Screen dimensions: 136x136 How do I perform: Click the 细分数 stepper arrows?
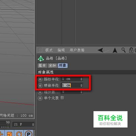click(81, 92)
